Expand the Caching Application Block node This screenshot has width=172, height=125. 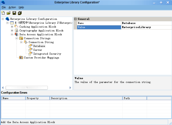tap(12, 27)
